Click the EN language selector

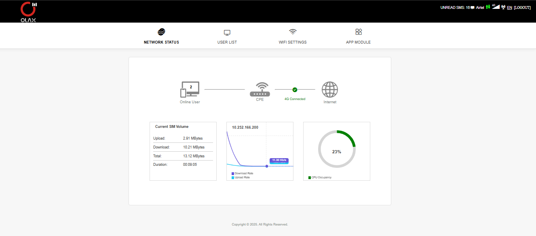[x=509, y=8]
